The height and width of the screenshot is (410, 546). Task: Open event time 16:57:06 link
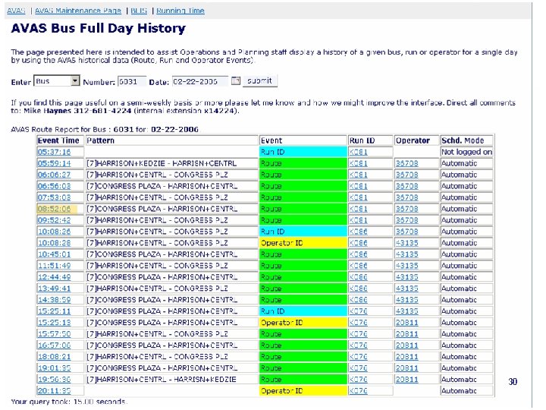pos(54,345)
